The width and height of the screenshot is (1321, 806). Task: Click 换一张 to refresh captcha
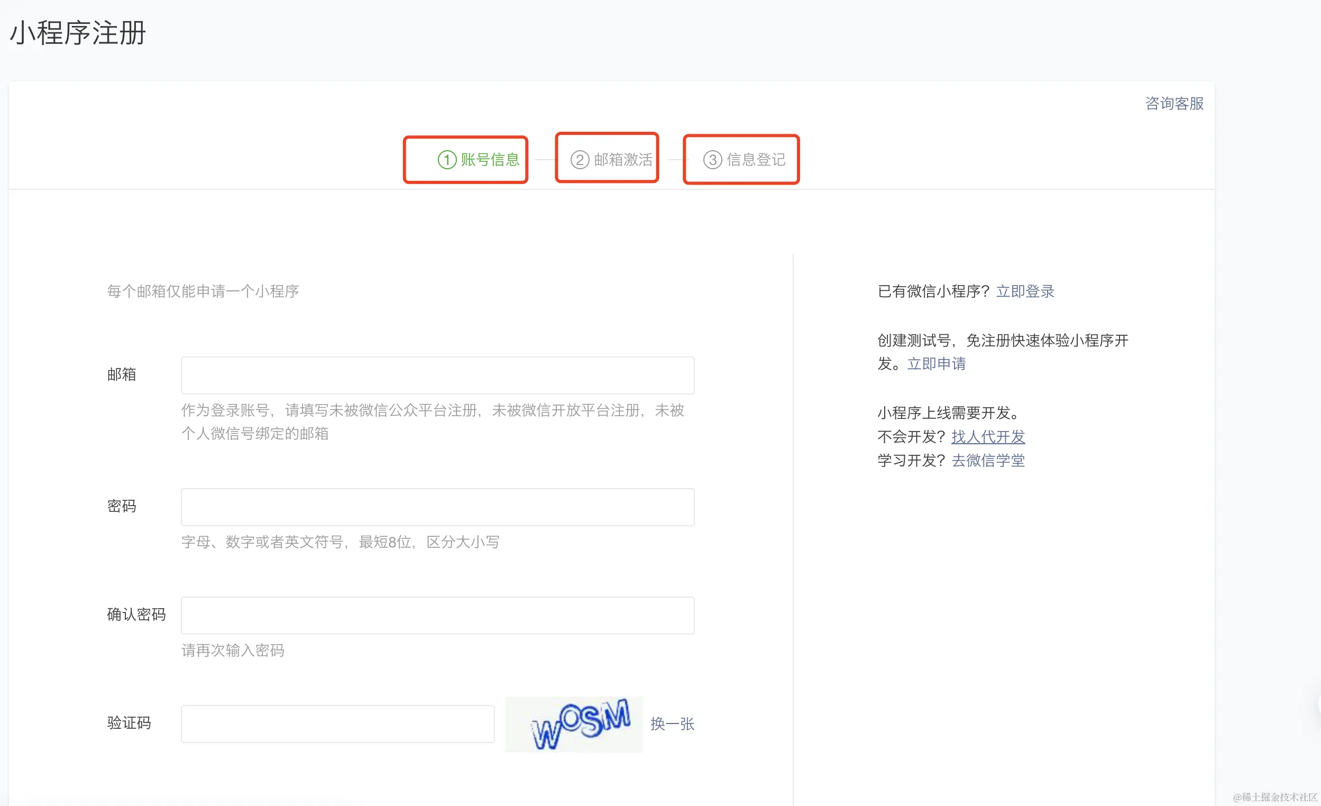tap(672, 724)
